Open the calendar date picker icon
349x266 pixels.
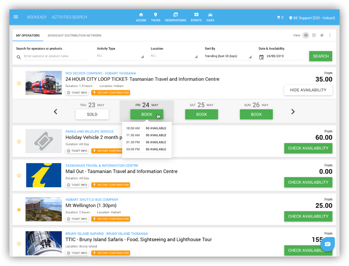[x=261, y=57]
